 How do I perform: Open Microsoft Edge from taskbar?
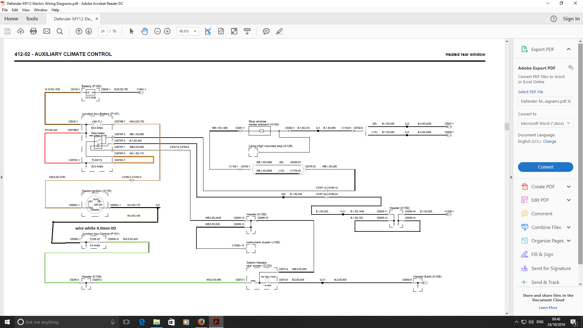coord(142,322)
